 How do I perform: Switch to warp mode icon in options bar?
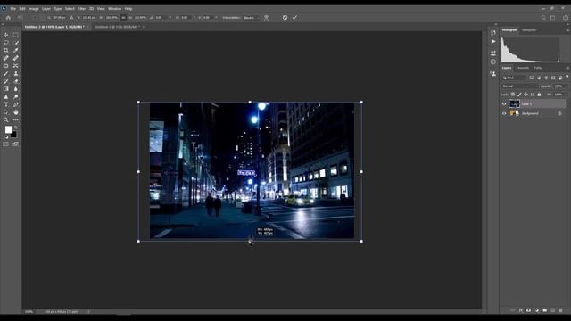click(267, 18)
